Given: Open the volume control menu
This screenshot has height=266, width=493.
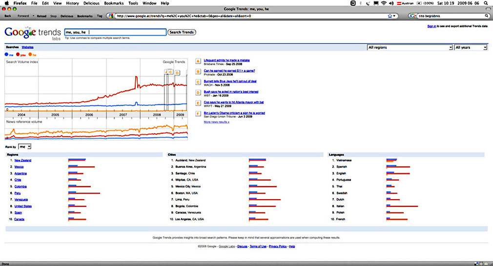Looking at the screenshot, I should (x=391, y=3).
